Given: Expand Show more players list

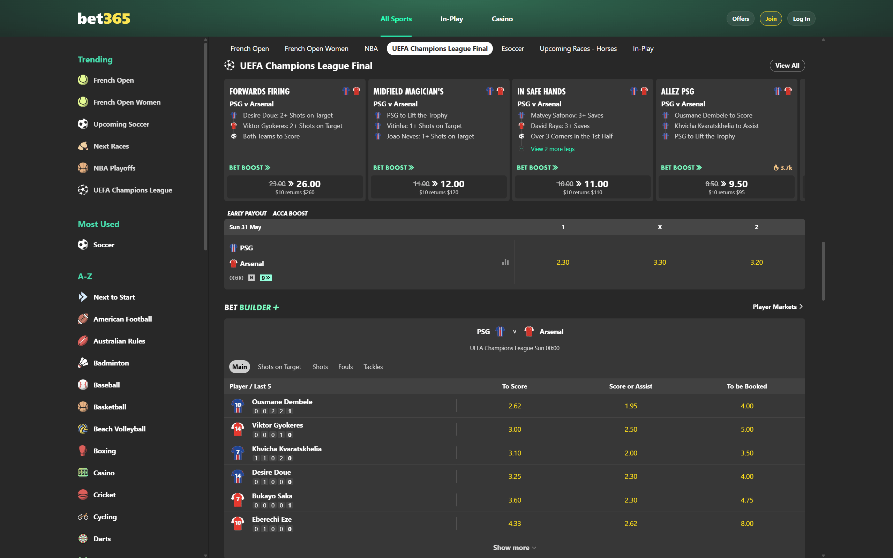Looking at the screenshot, I should click(515, 547).
